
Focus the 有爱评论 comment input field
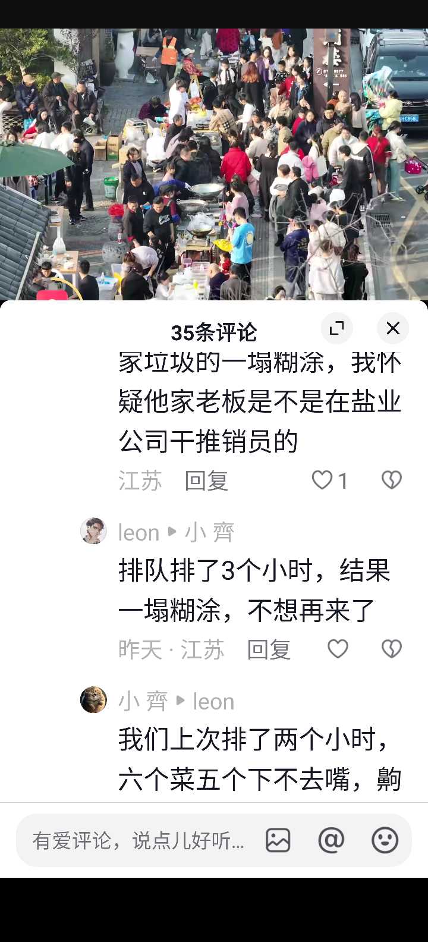[x=139, y=840]
